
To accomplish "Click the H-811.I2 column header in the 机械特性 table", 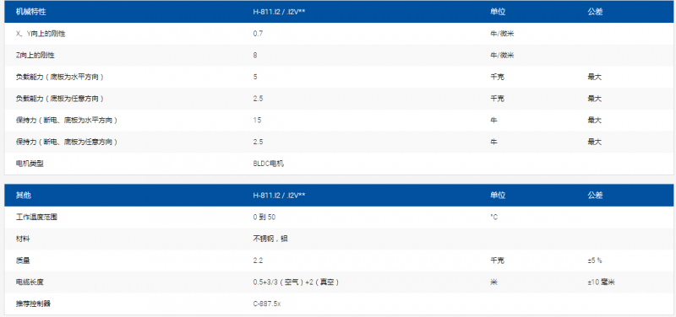I will 280,12.
